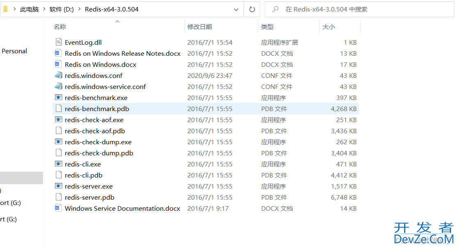Select Windows Service Documentation.docx file name

(122, 208)
